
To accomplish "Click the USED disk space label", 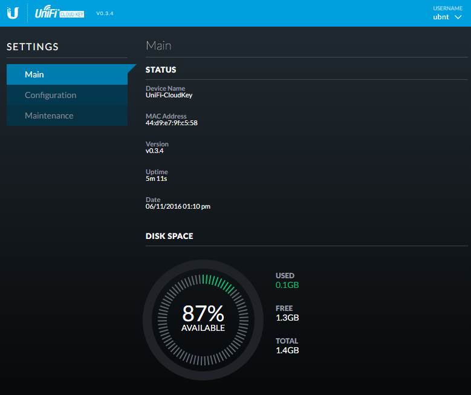I will (285, 276).
